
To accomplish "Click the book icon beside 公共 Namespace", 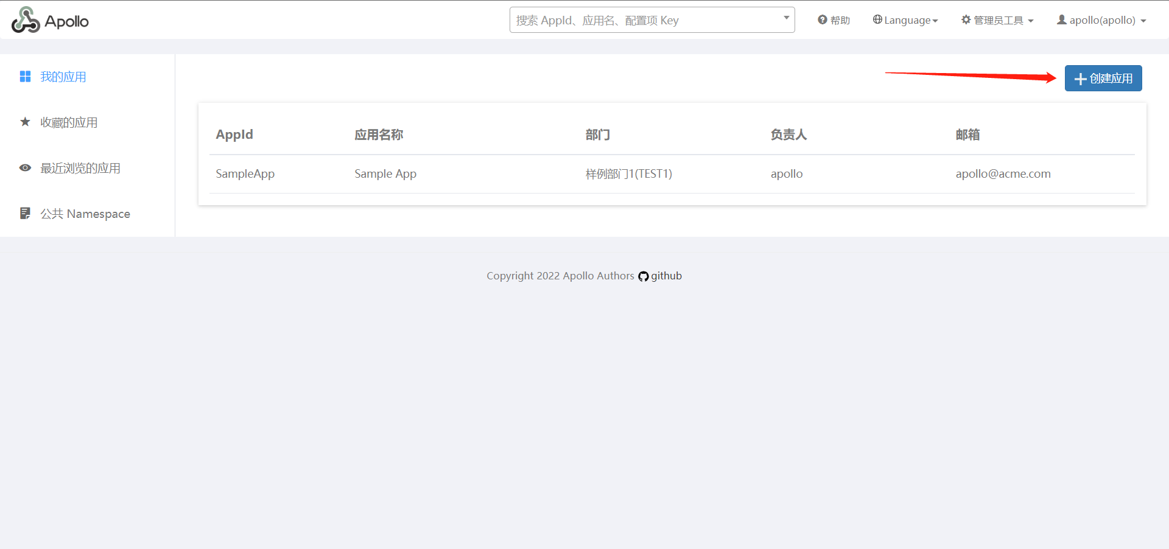I will (25, 213).
